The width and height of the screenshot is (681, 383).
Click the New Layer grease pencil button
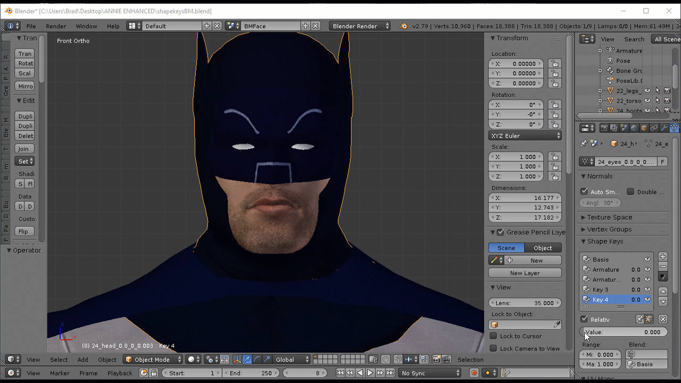coord(525,273)
